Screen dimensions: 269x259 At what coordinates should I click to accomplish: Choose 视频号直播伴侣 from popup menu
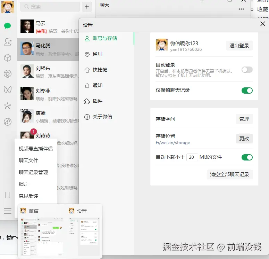tap(36, 149)
